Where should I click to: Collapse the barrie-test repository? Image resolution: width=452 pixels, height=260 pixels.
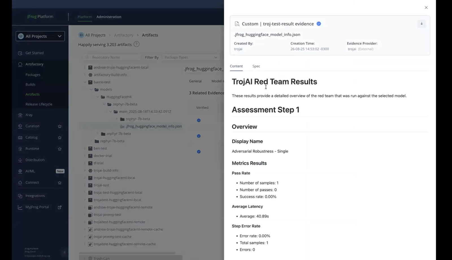click(x=84, y=82)
